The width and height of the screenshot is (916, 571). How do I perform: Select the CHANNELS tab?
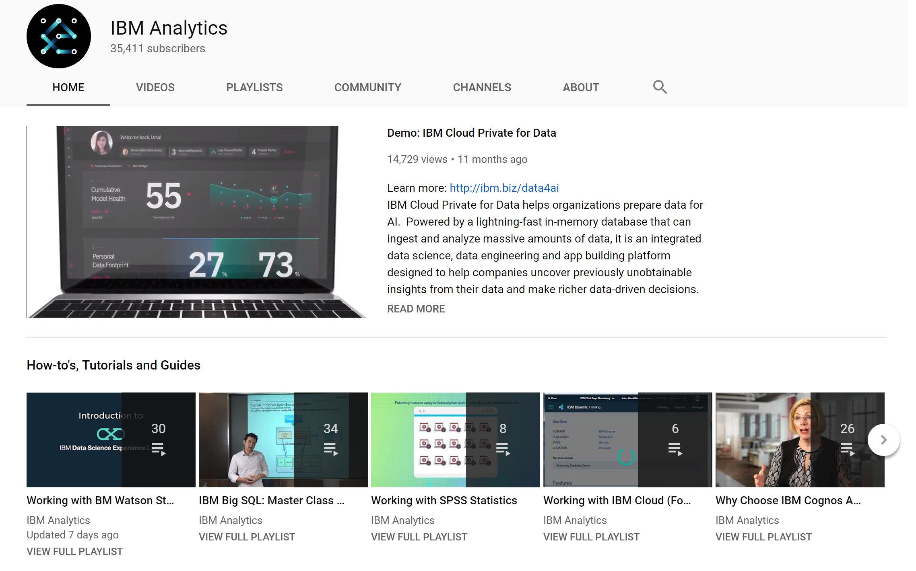(x=482, y=87)
